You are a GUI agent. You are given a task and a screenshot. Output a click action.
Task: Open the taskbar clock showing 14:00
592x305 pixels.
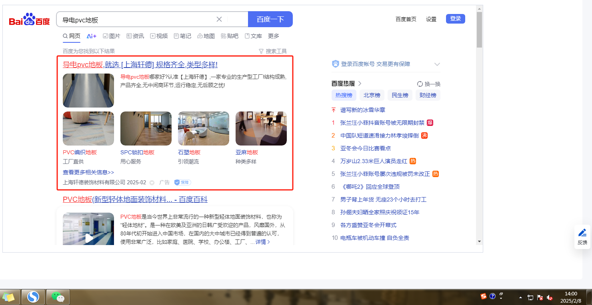[571, 297]
